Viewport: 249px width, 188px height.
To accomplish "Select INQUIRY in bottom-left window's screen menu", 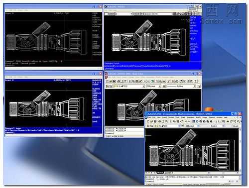I will point(97,100).
